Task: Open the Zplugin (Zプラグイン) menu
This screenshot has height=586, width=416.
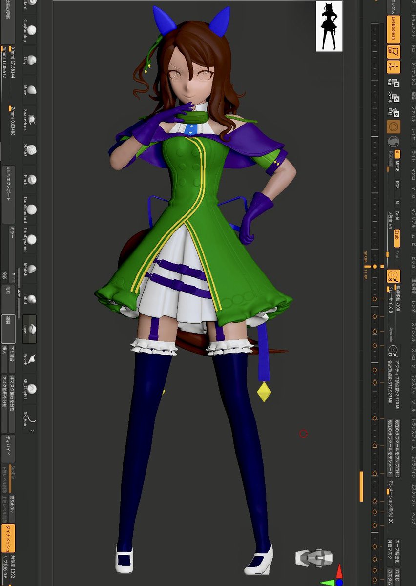Action: pos(413,468)
